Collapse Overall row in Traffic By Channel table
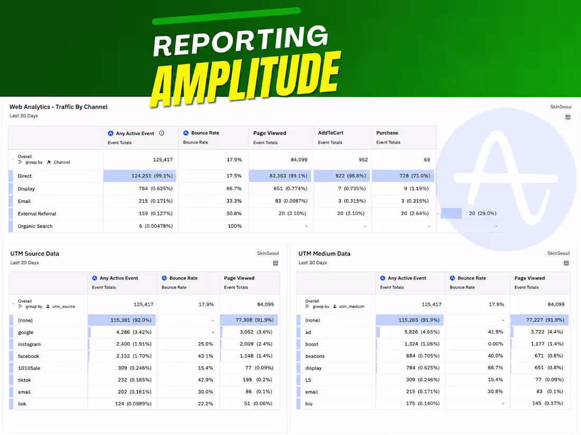 (x=13, y=159)
